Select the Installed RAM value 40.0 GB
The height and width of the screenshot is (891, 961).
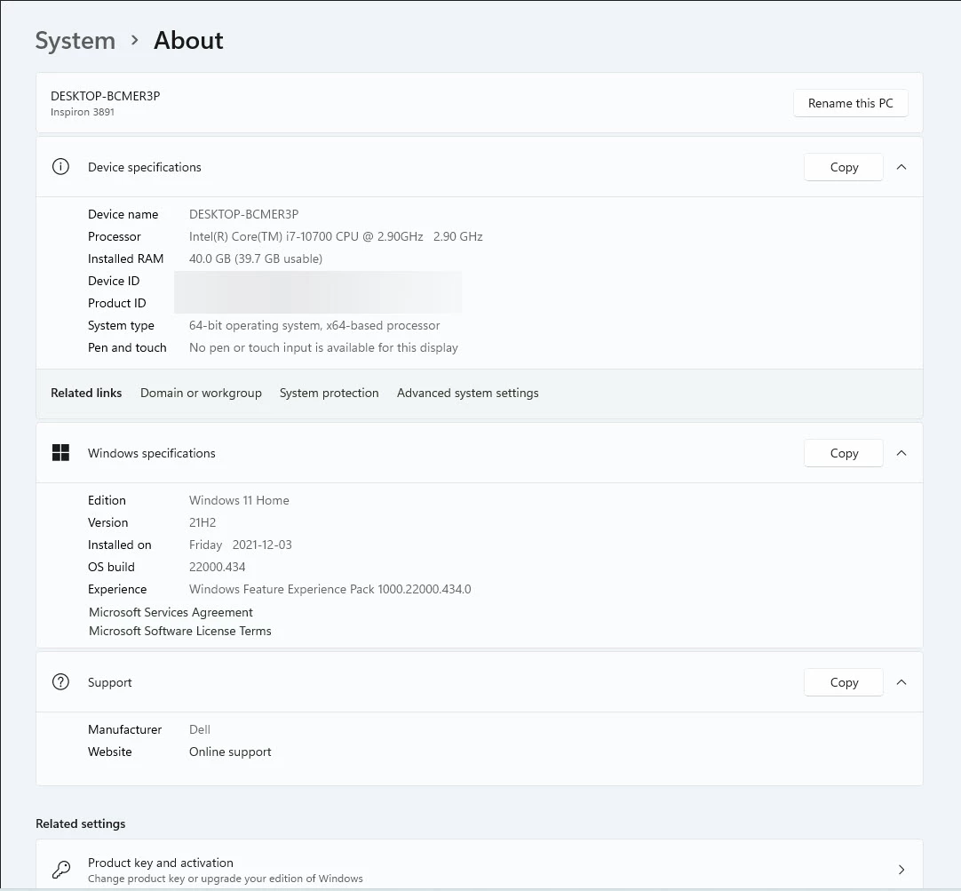256,259
